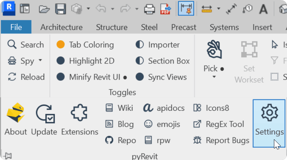Open the File tab
Screen dimensions: 287x160
[16, 27]
